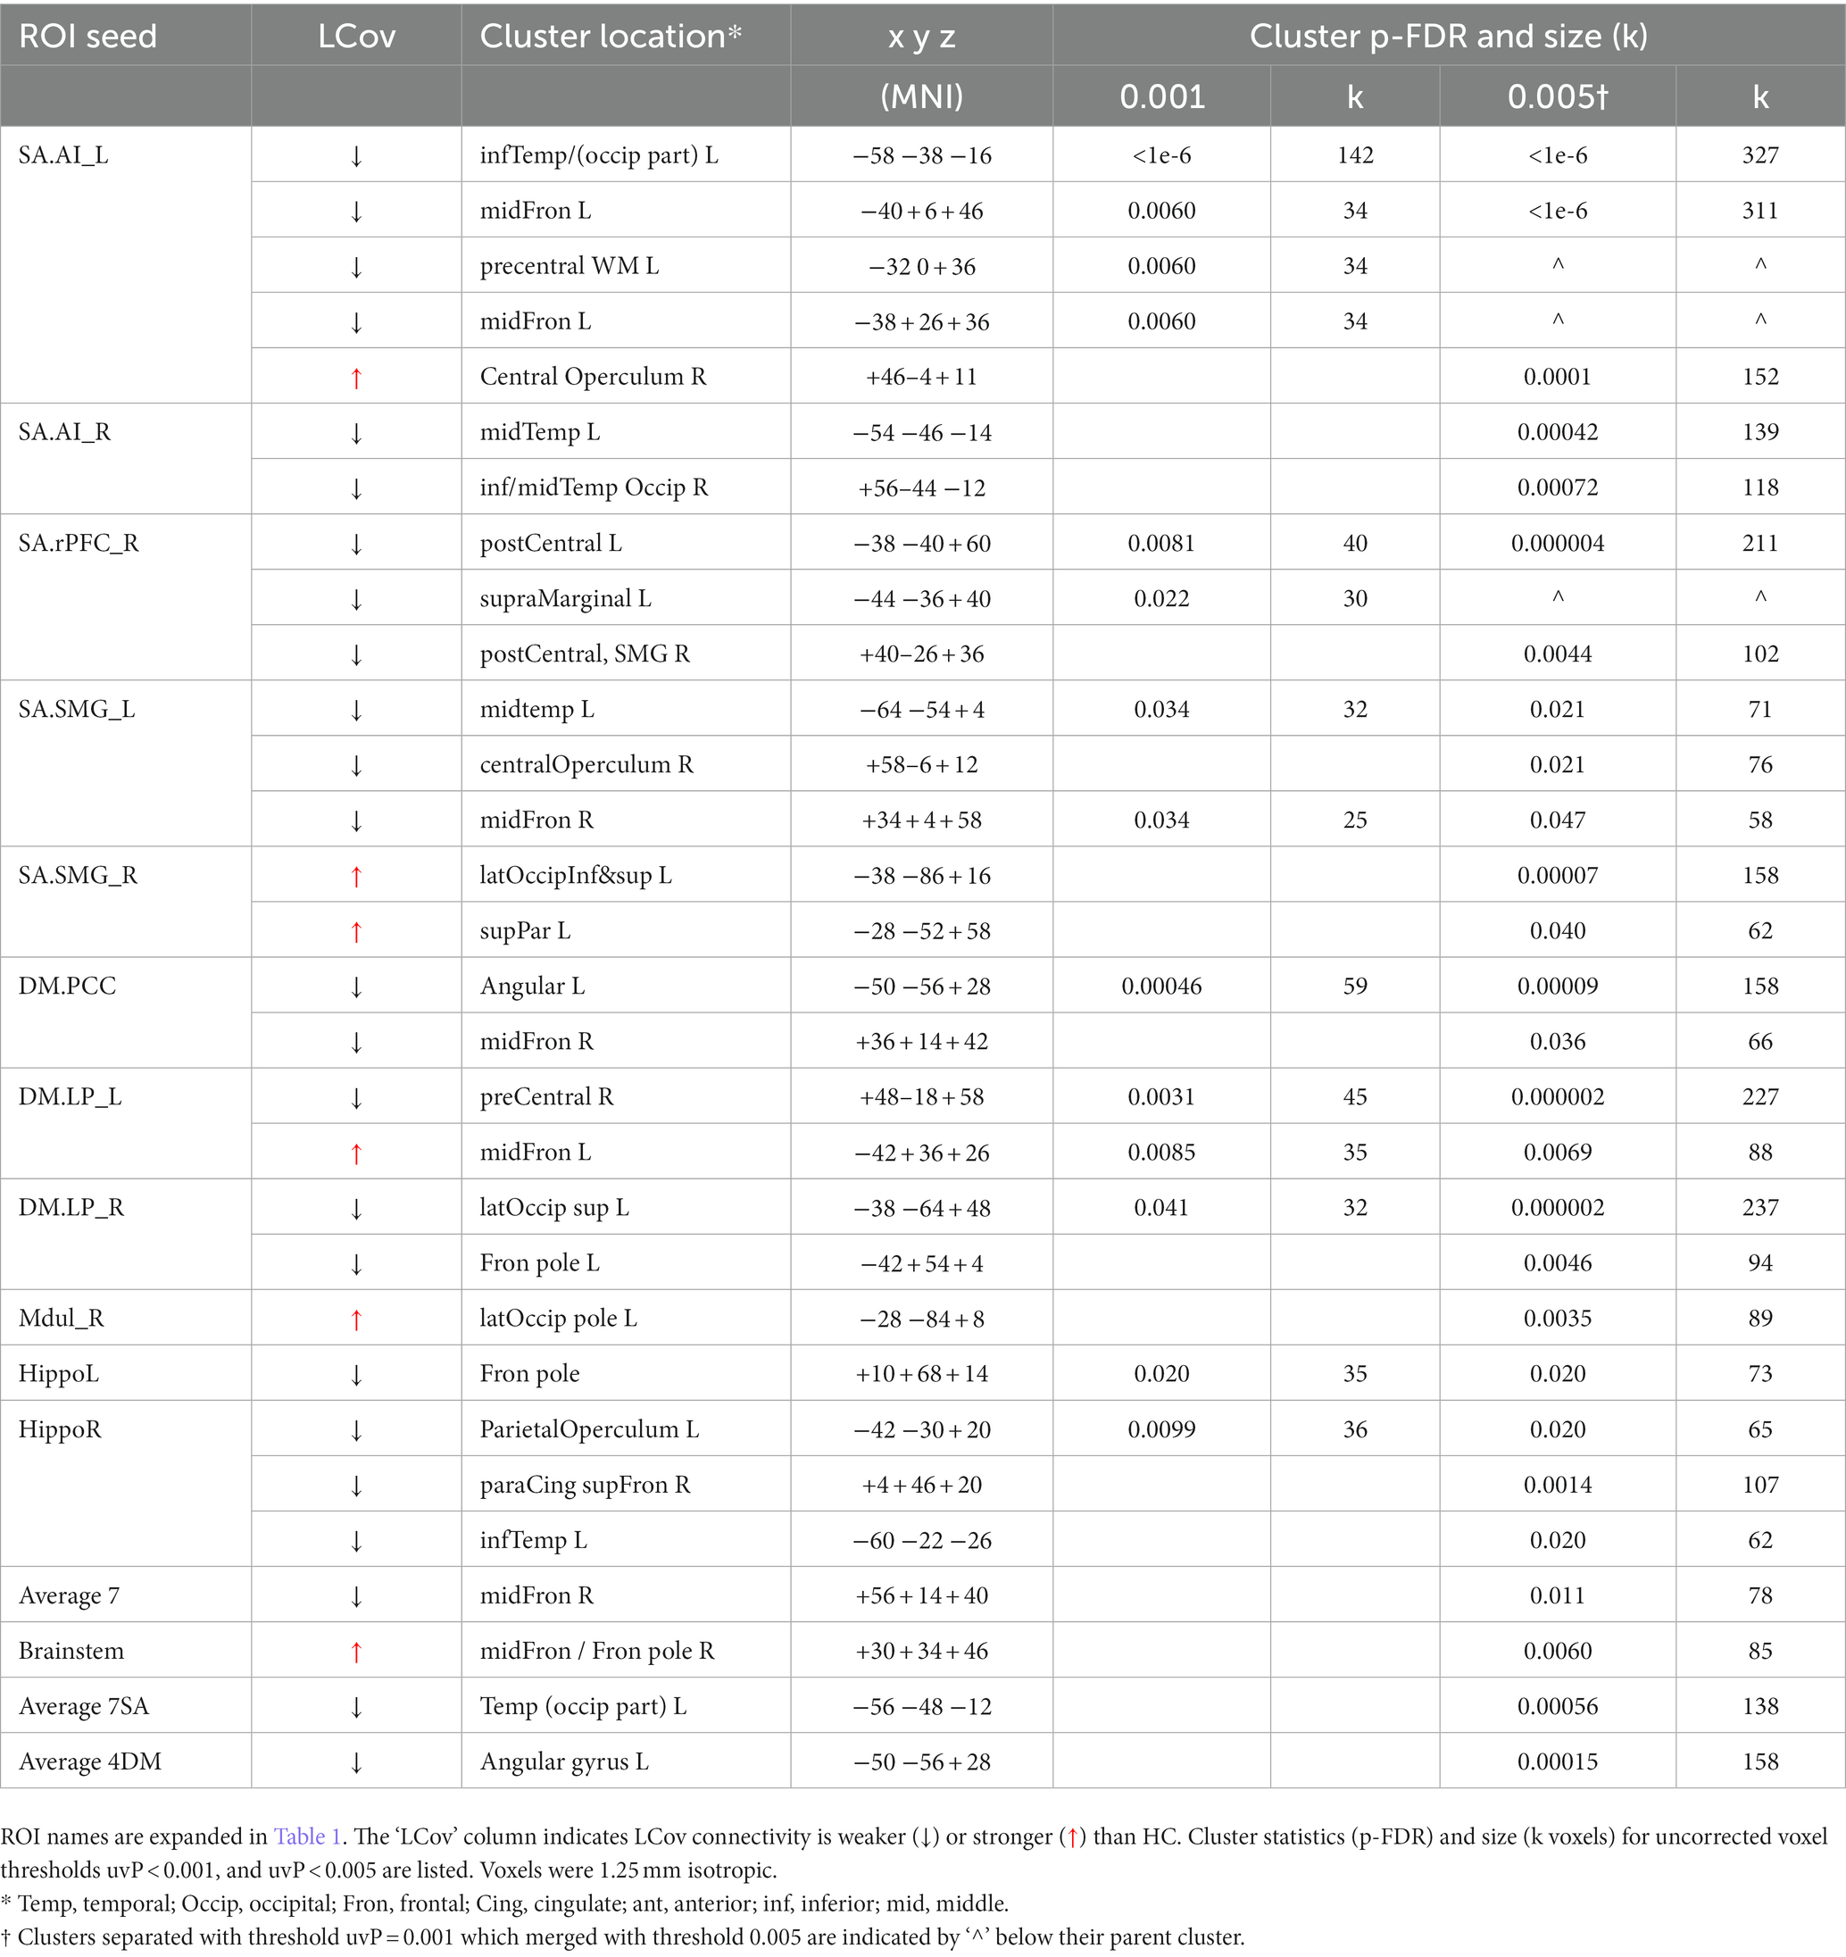1846x1957 pixels.
Task: Open the Table 1 link in footnote
Action: (307, 1836)
